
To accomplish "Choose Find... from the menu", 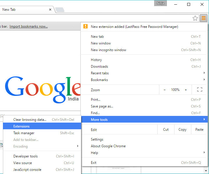I will (x=145, y=113).
